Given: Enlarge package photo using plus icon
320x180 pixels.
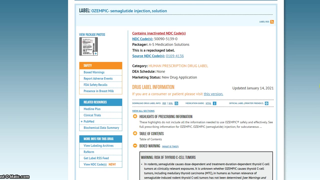Looking at the screenshot, I should (x=95, y=53).
